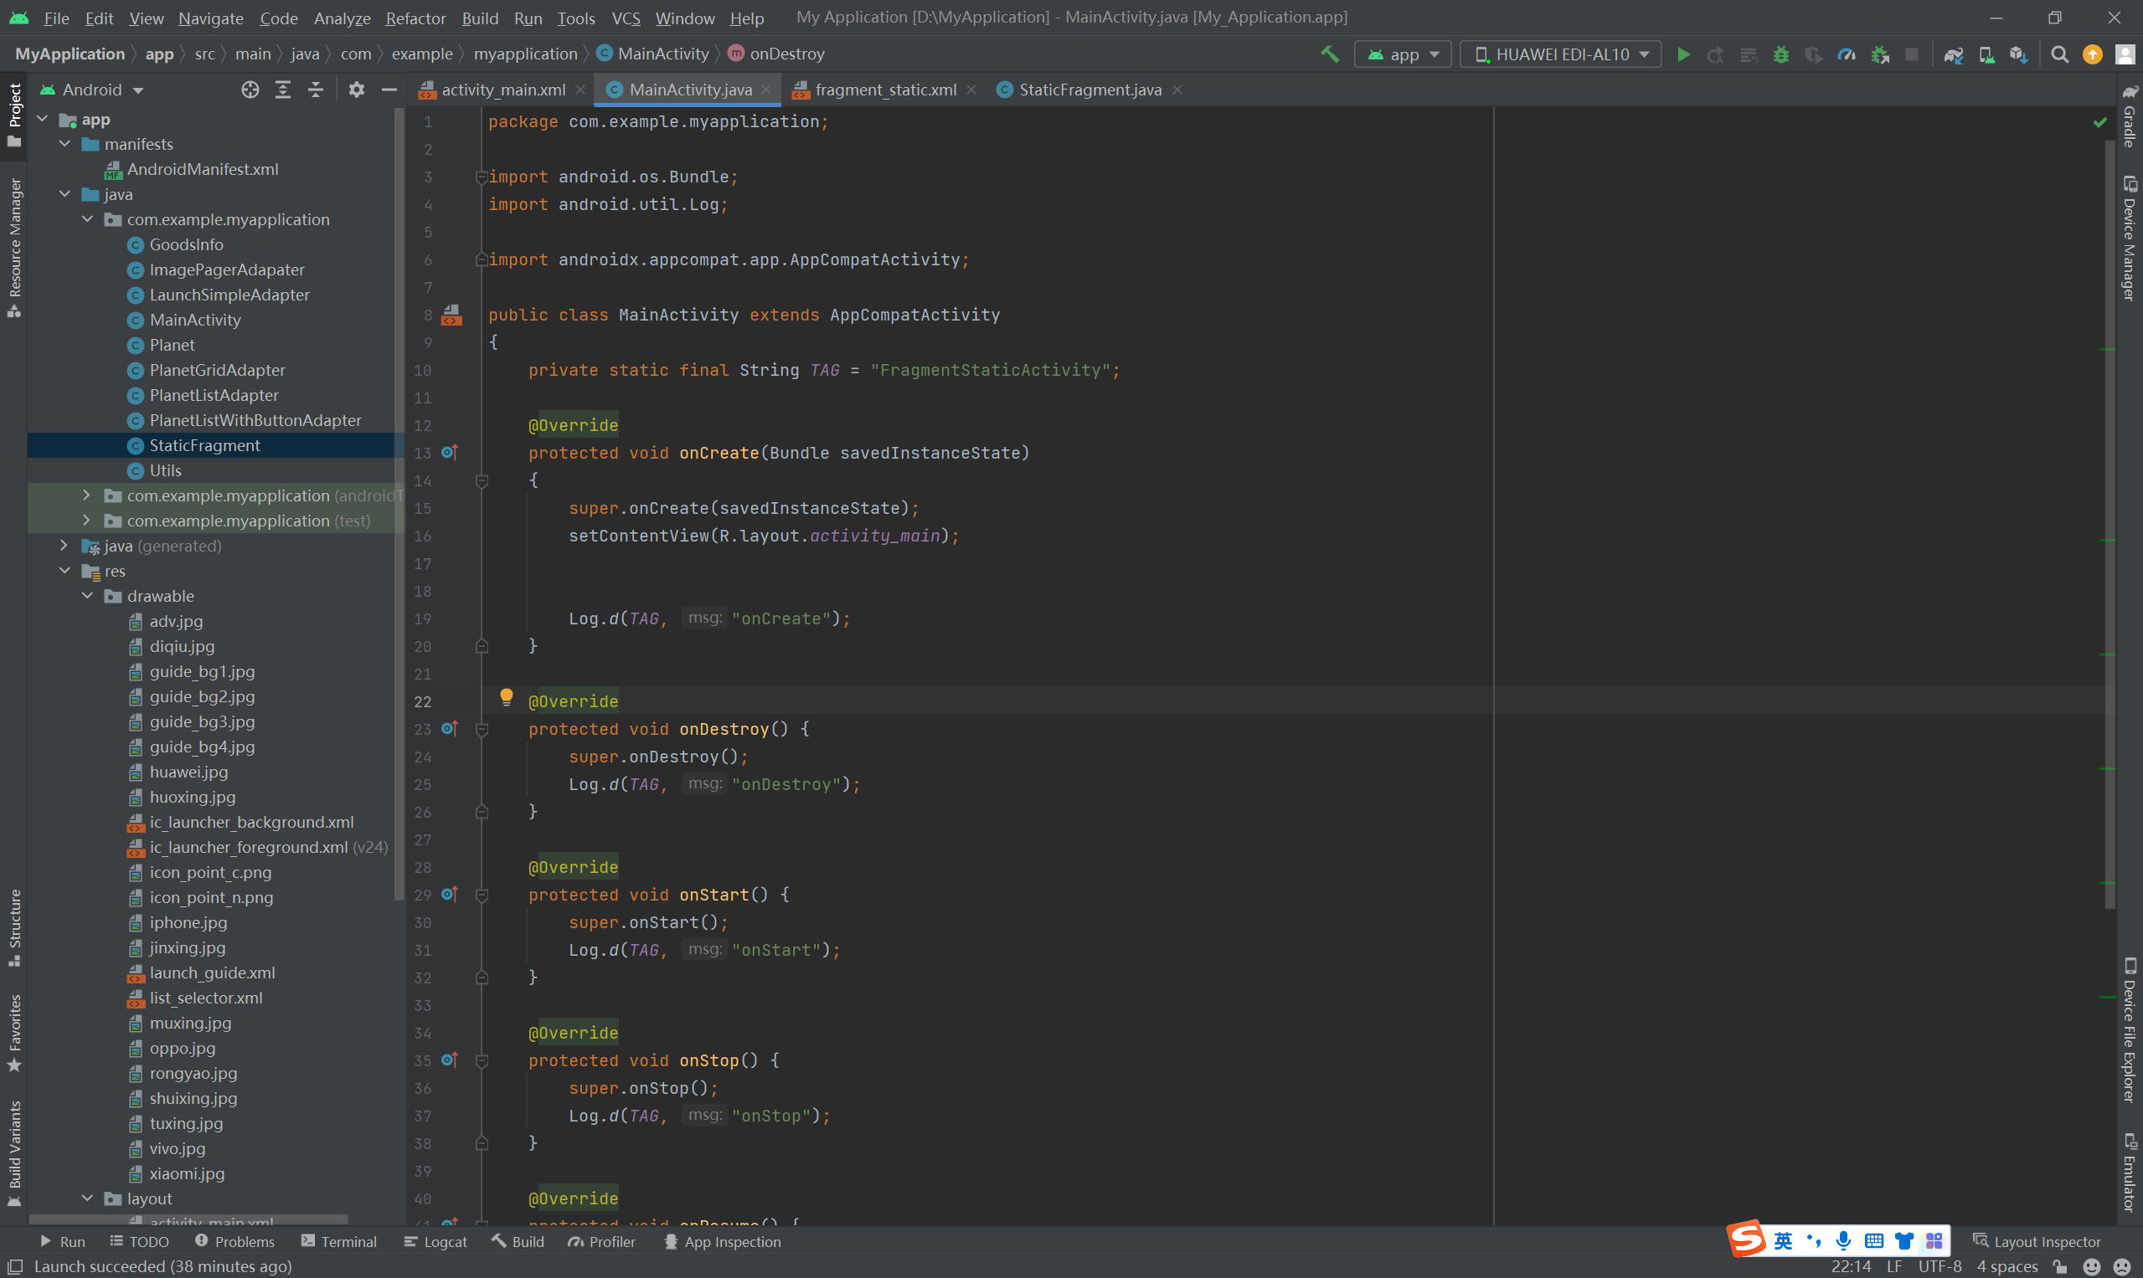Click the locate-file target icon in Project panel
The image size is (2143, 1278).
(250, 90)
